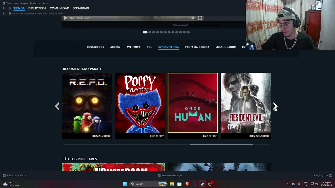Screen dimensions: 335x188
Task: Click the COL$ 23.700,00 price on R.E.P.O.
Action: 101,136
